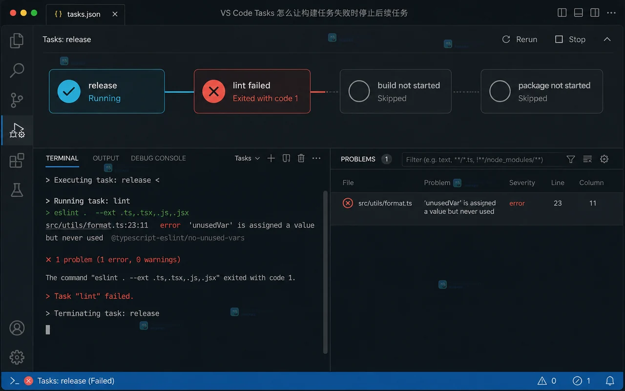Switch to the TERMINAL tab

[x=62, y=158]
